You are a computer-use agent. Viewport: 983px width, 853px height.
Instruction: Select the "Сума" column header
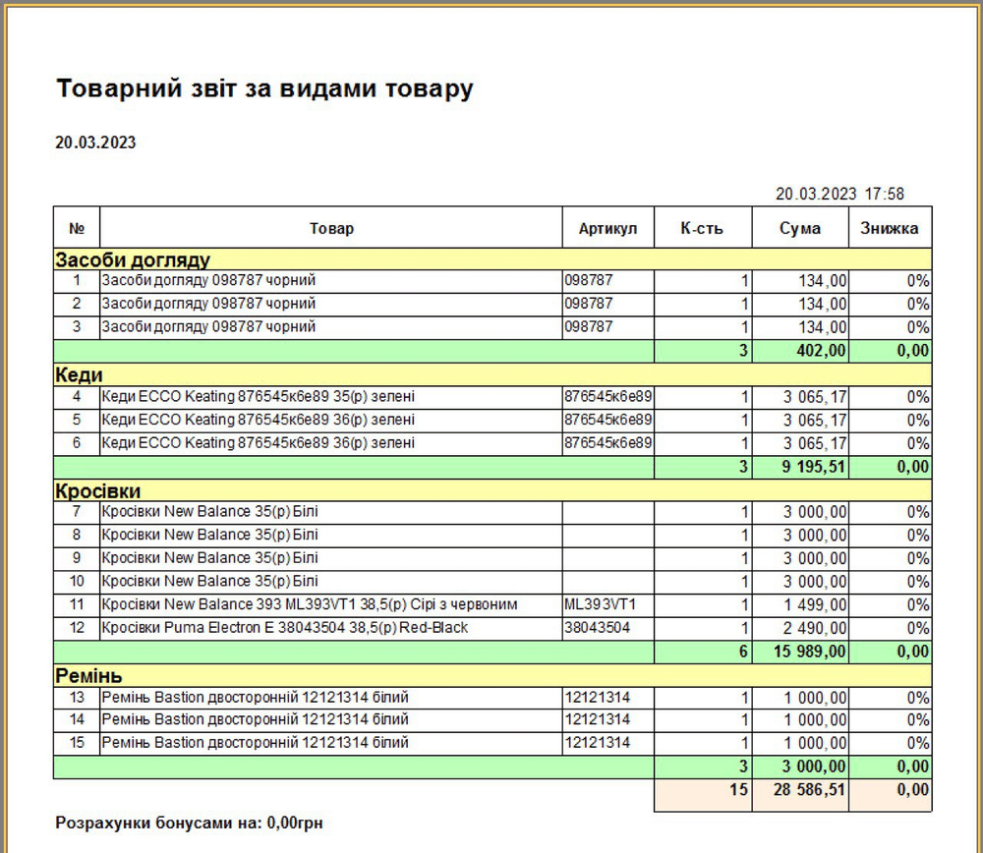[799, 228]
